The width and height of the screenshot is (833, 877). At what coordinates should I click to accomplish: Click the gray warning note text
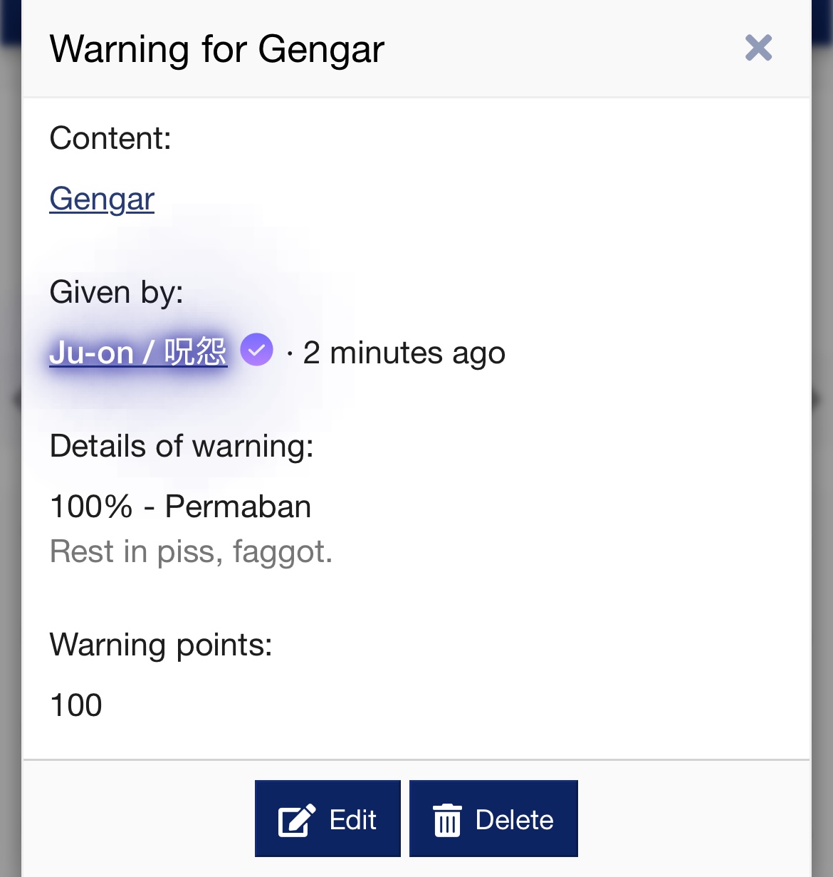[x=191, y=551]
